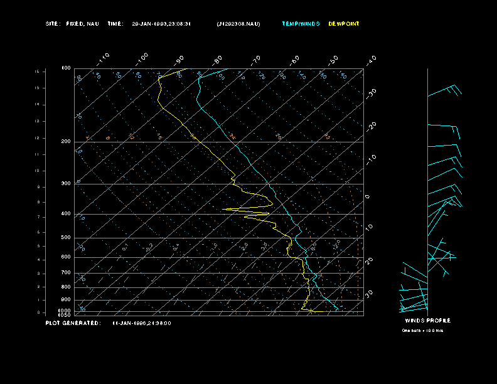Click the -70 temperature axis label
The height and width of the screenshot is (384, 497).
(x=255, y=60)
